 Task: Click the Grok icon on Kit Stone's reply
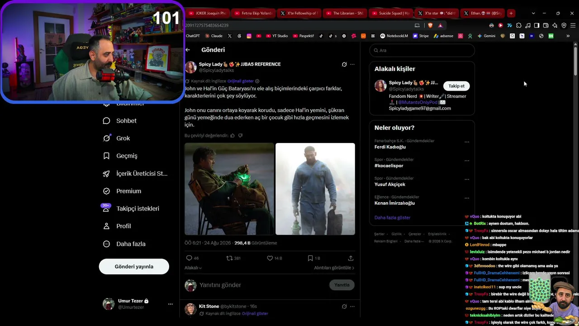click(x=344, y=307)
